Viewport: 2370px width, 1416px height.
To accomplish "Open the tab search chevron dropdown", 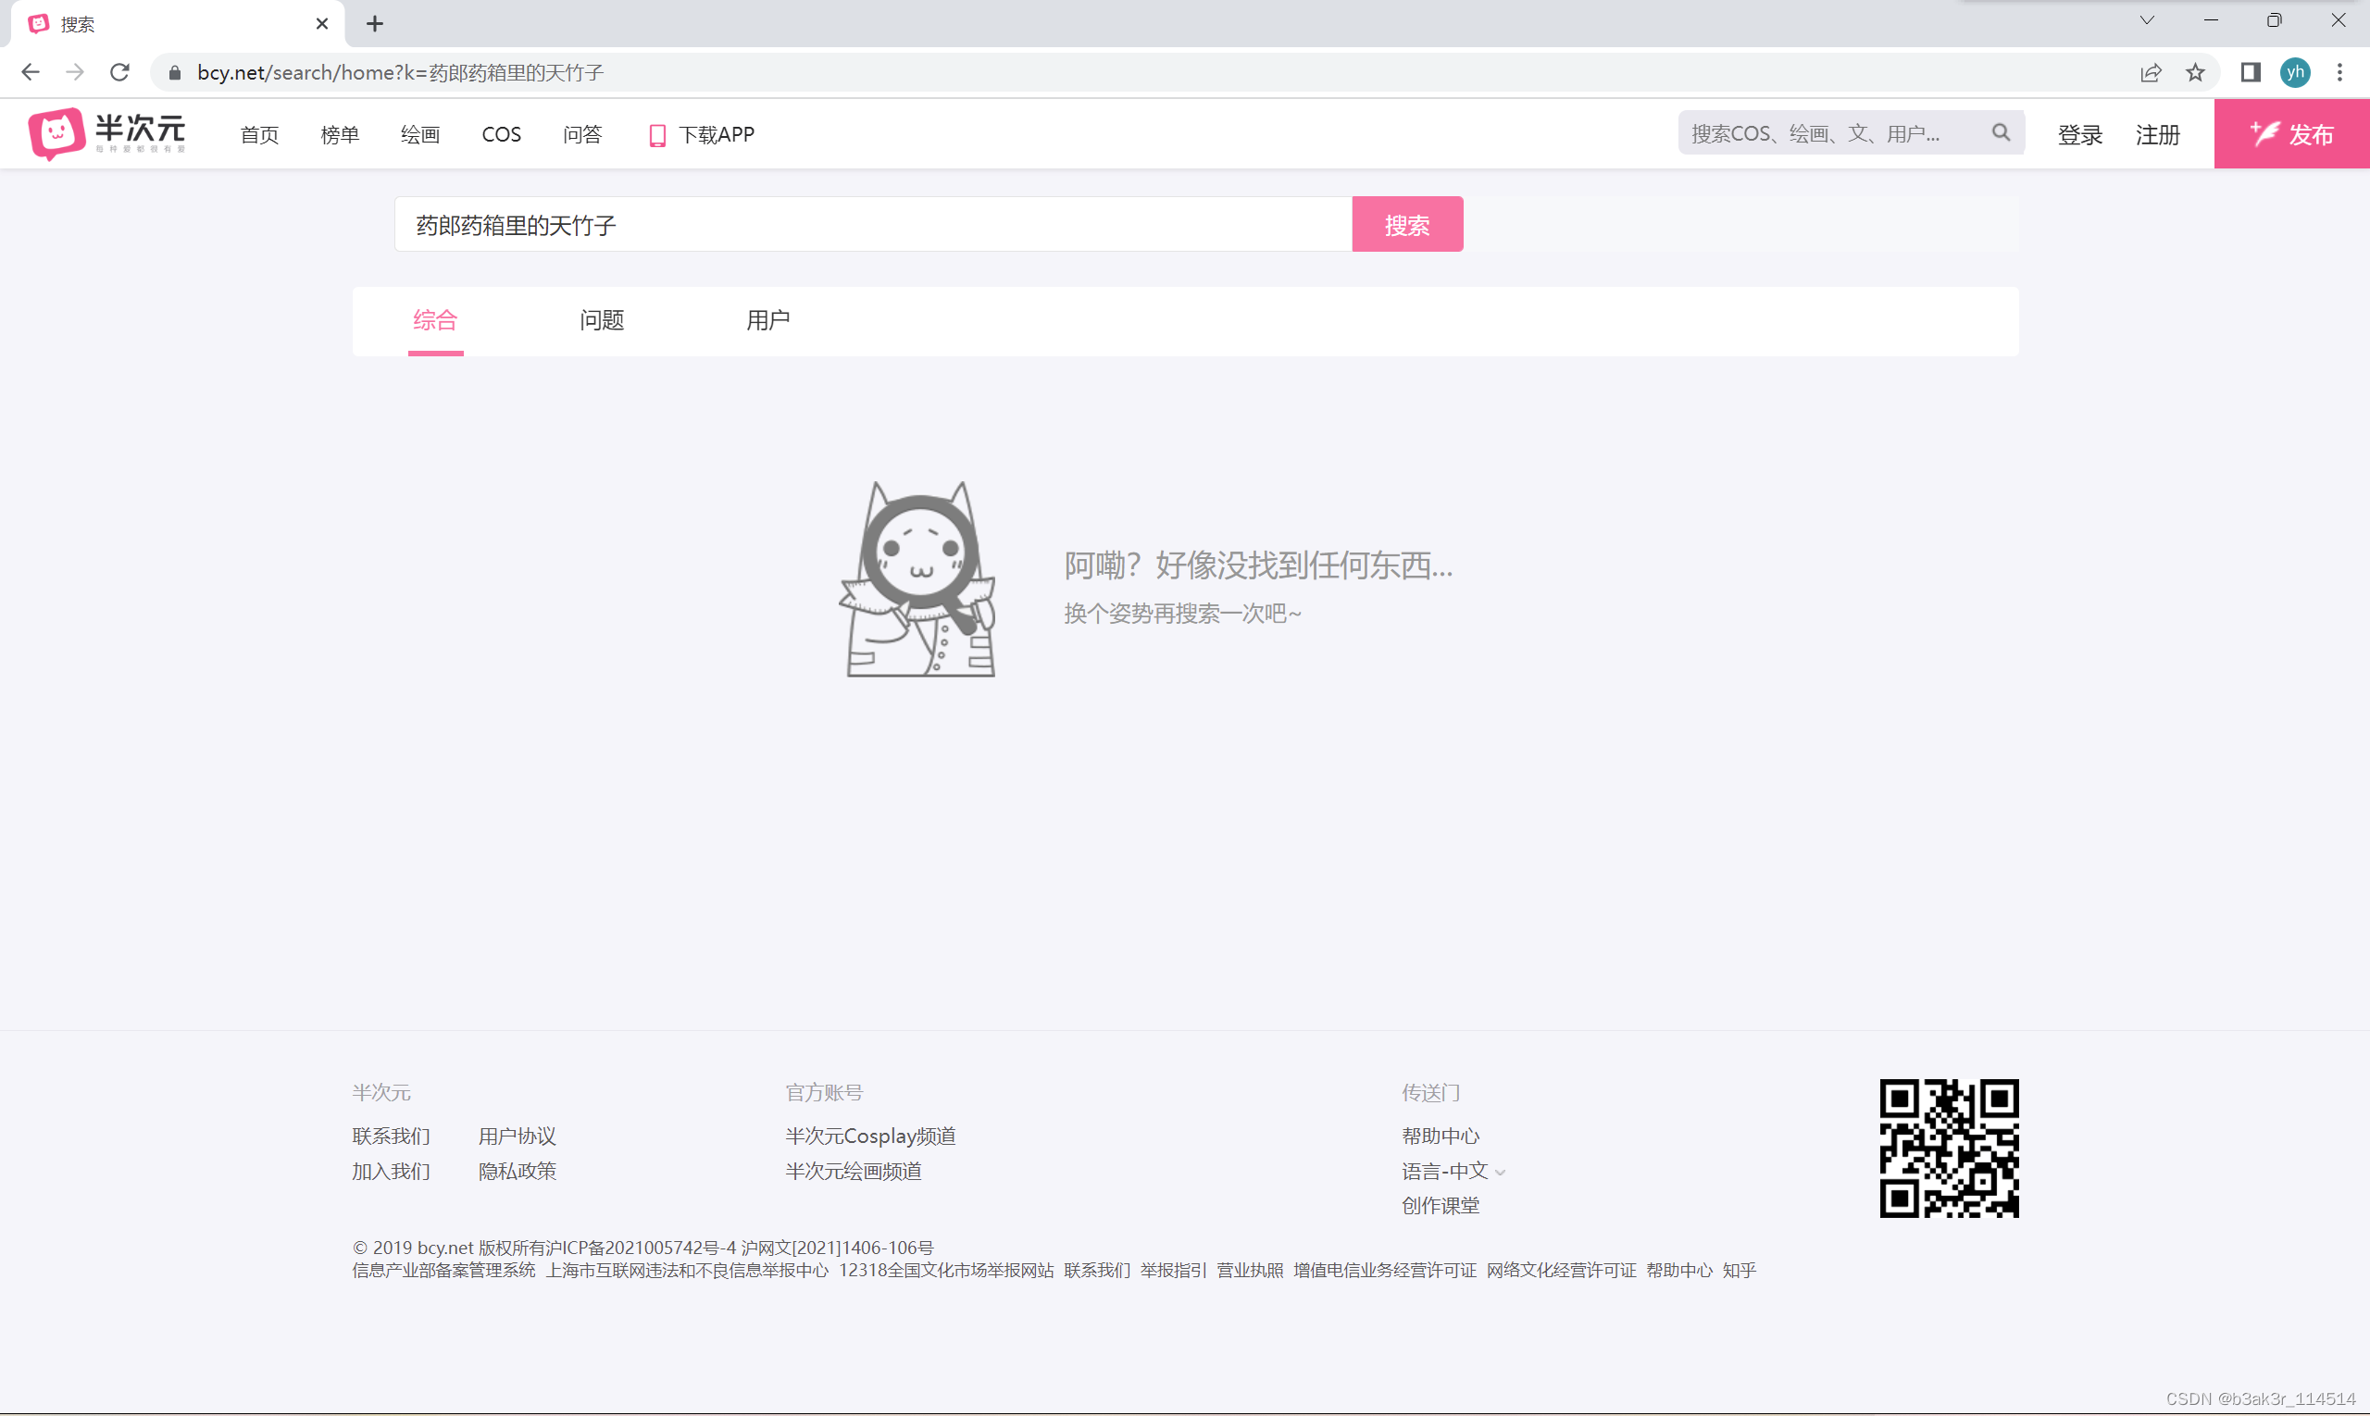I will click(x=2147, y=20).
